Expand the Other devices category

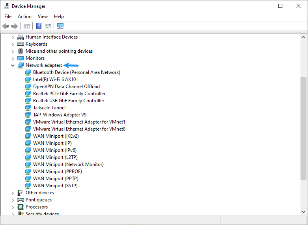(x=13, y=193)
